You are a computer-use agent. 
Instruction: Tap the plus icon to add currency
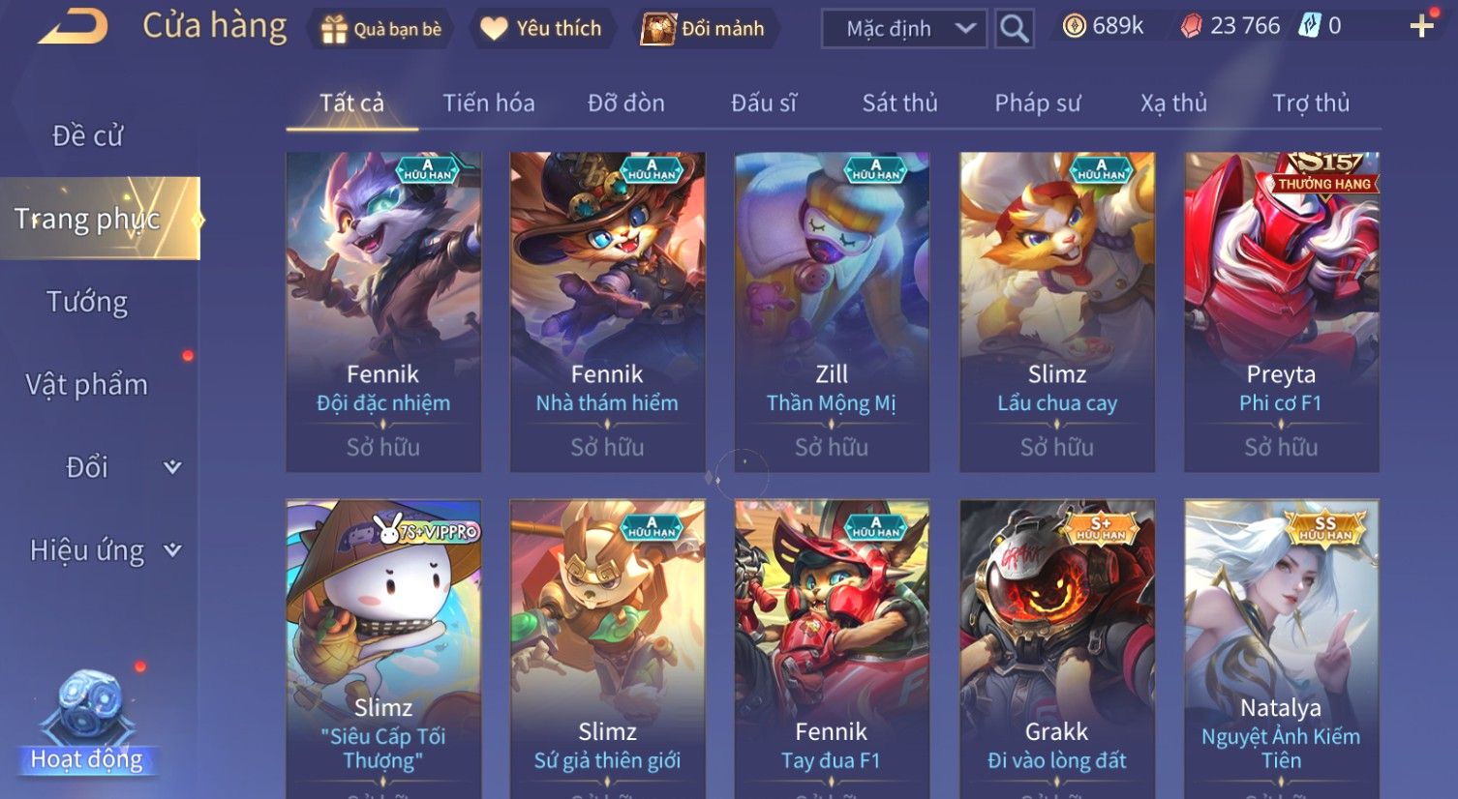(1421, 26)
